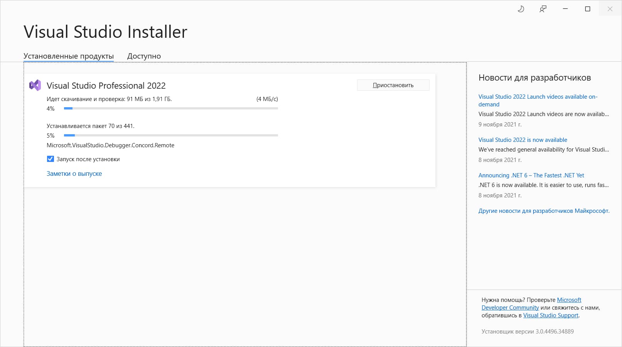Click the 'Visual Studio Installer' title heading
Image resolution: width=622 pixels, height=347 pixels.
pos(105,32)
